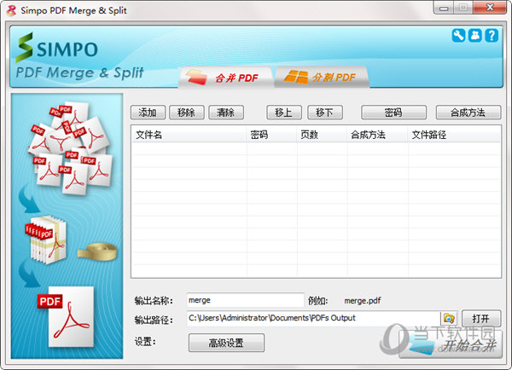Click the Simpo app icon in title bar

point(11,10)
